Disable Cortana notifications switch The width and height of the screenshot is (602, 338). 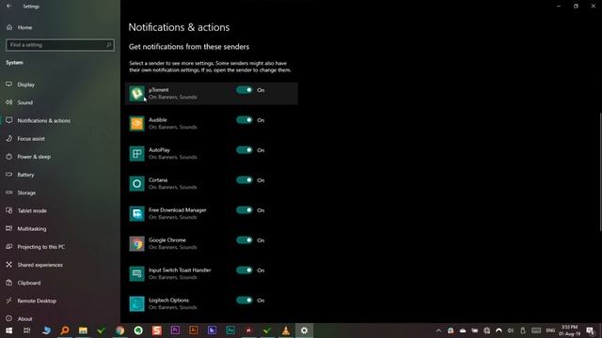245,180
